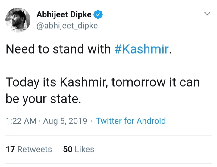Click the word 'Android' in the source link
This screenshot has width=217, height=167.
point(151,121)
